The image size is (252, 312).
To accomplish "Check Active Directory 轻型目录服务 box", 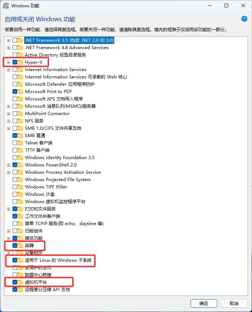I will point(15,55).
